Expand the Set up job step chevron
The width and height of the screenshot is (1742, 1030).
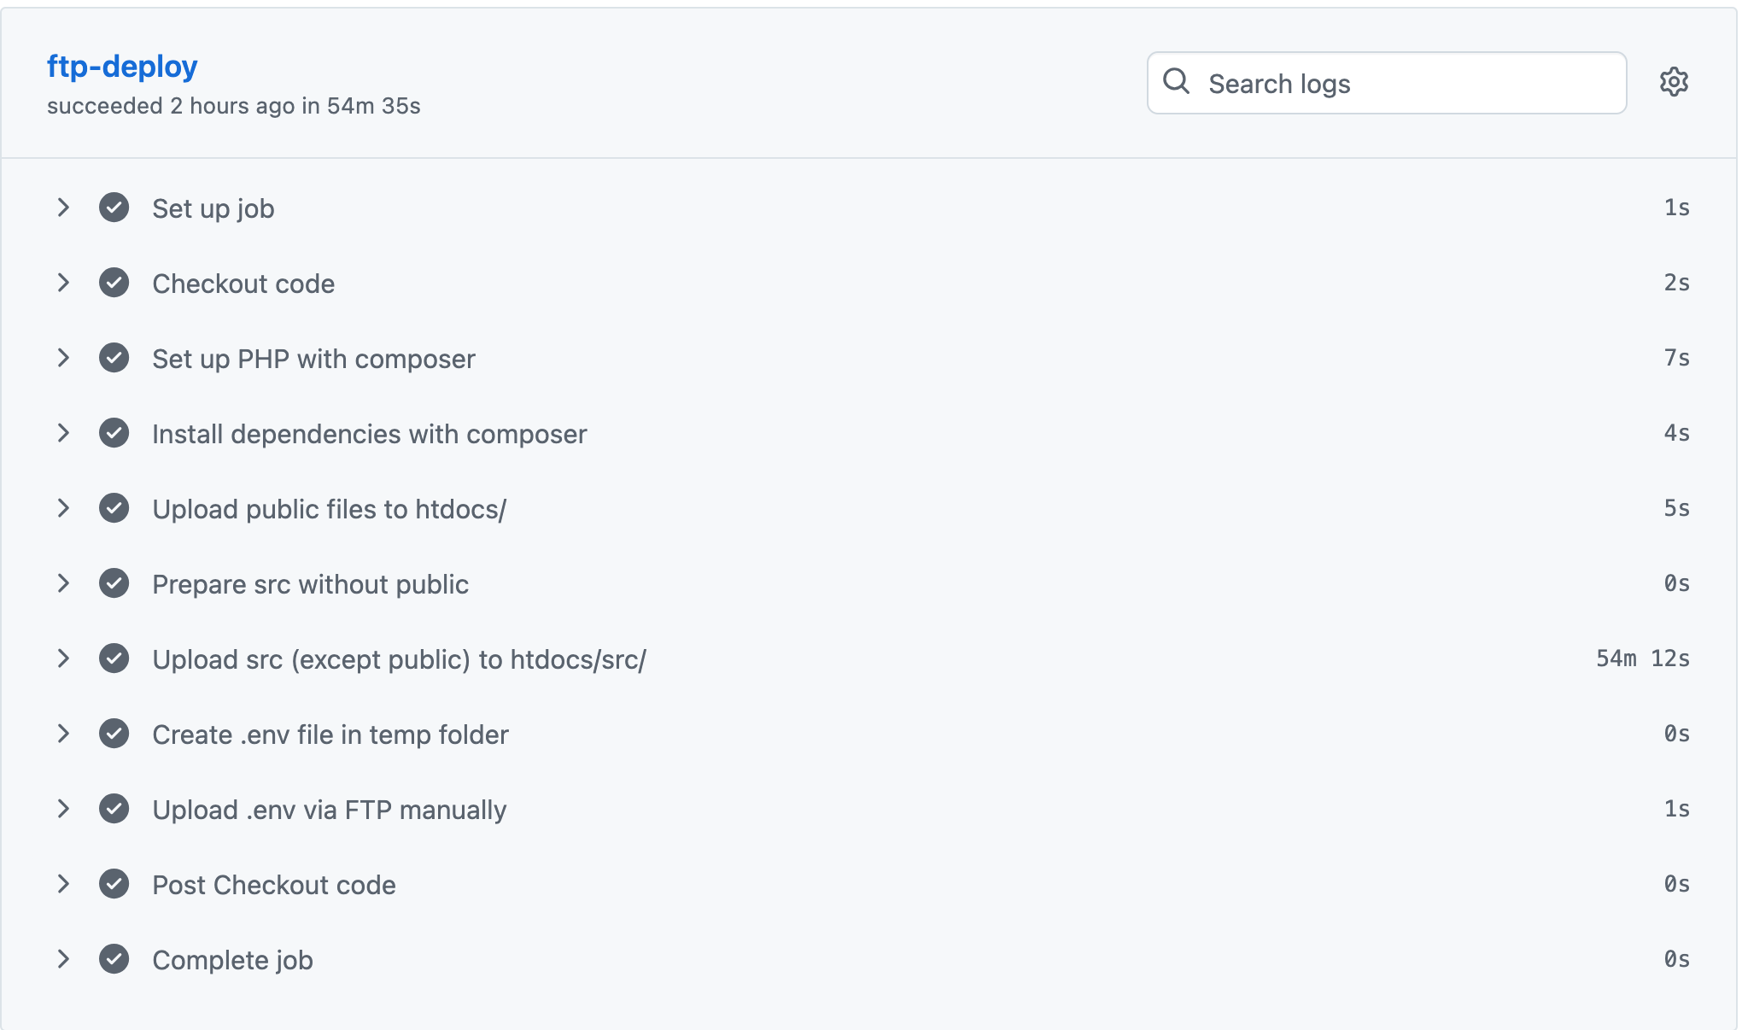point(63,208)
